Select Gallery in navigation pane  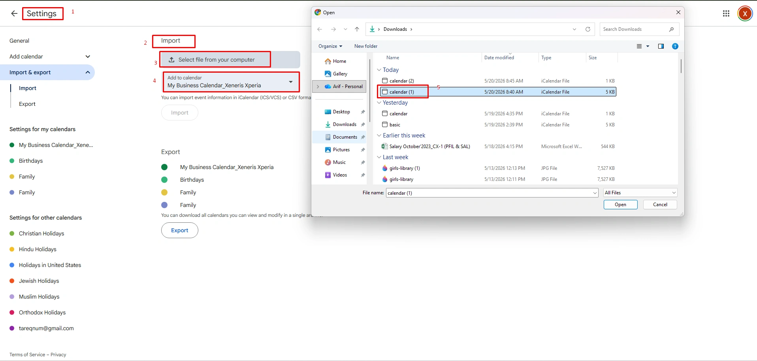tap(340, 74)
